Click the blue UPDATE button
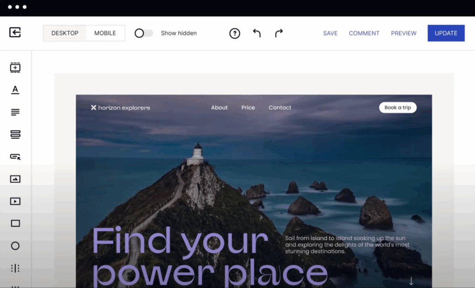The width and height of the screenshot is (475, 288). point(446,33)
